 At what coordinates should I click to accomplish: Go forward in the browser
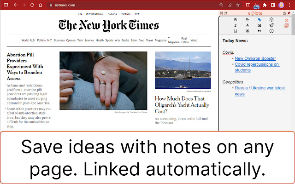click(x=24, y=5)
